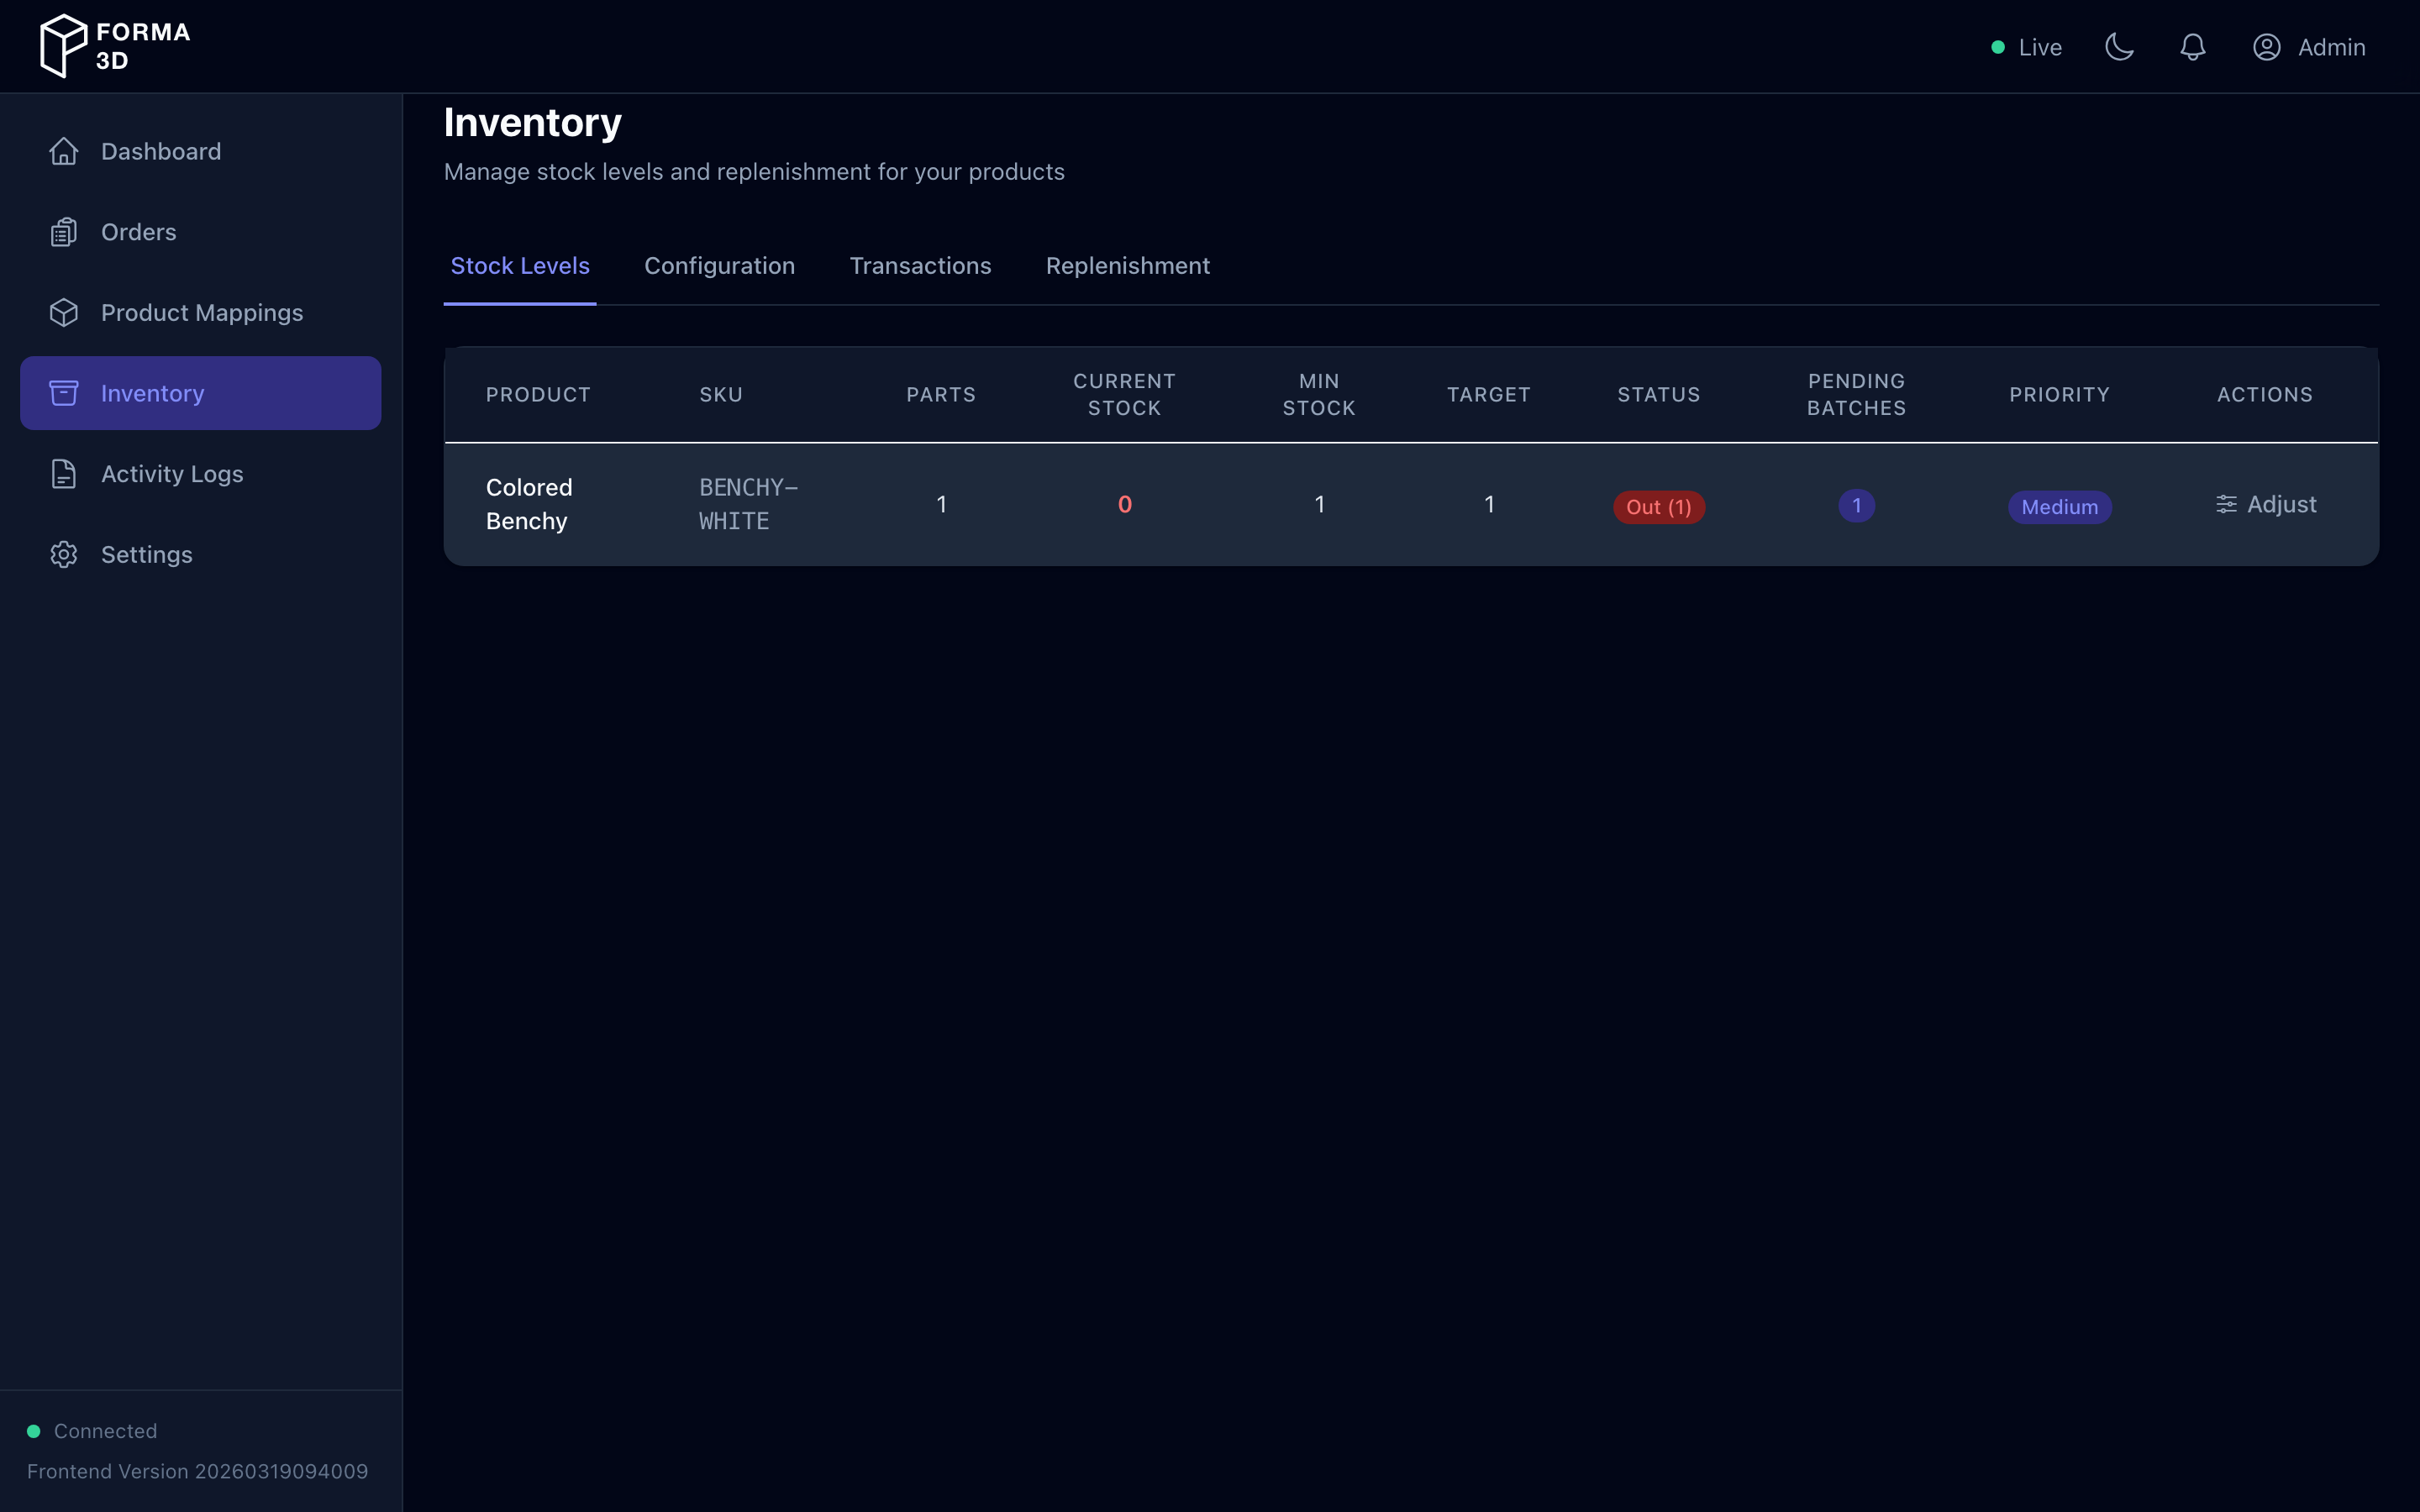
Task: Select the Dashboard home icon in sidebar
Action: 64,151
